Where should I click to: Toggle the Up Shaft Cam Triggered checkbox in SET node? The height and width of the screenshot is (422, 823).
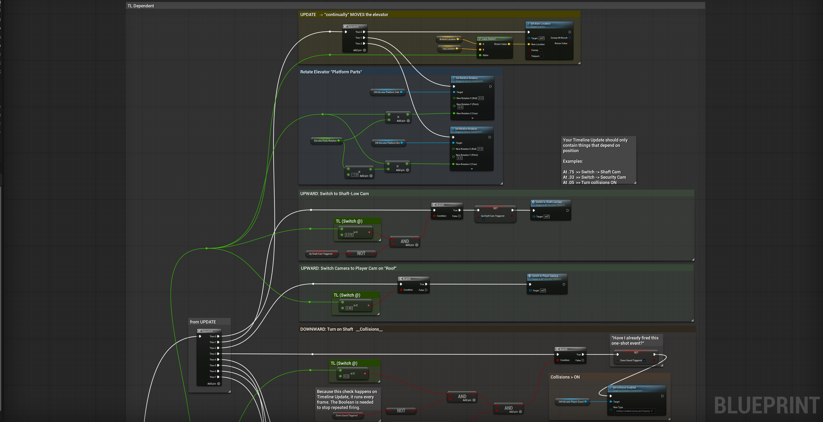[x=483, y=219]
